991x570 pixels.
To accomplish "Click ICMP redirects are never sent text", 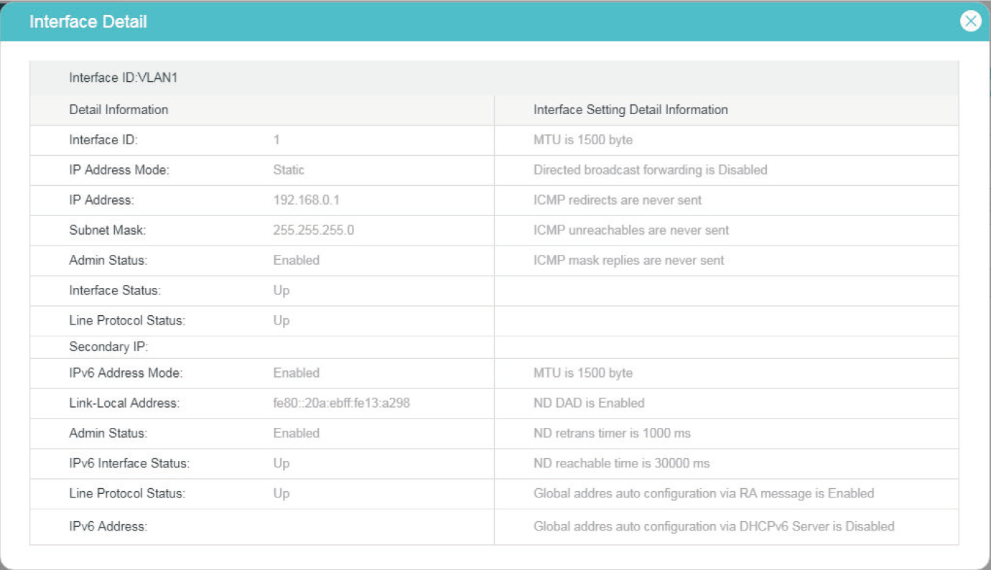I will [x=618, y=200].
